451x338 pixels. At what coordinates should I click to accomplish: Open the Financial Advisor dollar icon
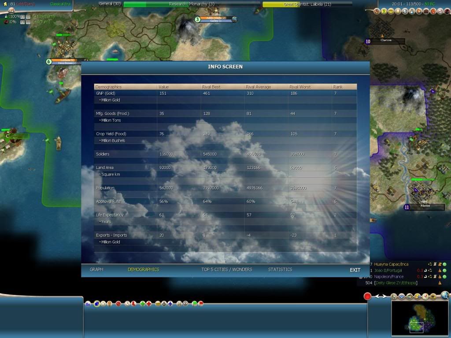pyautogui.click(x=384, y=11)
